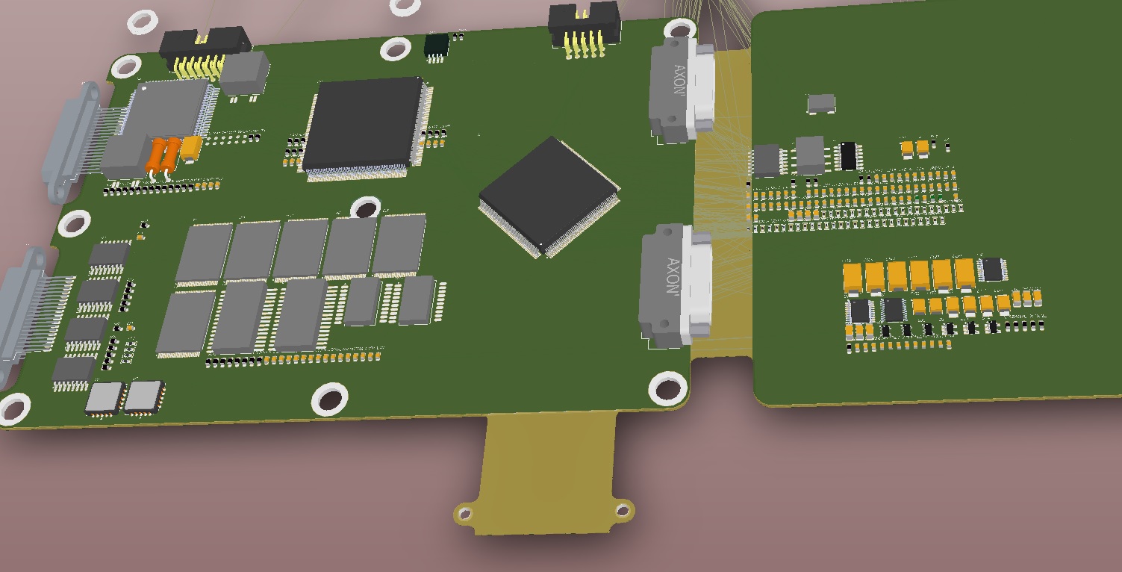Select the yellow capacitor next to the orange axial capacitors
Viewport: 1122px width, 572px height.
coord(191,149)
